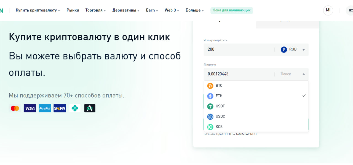Collapse the coin selection dropdown arrow
The height and width of the screenshot is (165, 353).
pos(304,74)
